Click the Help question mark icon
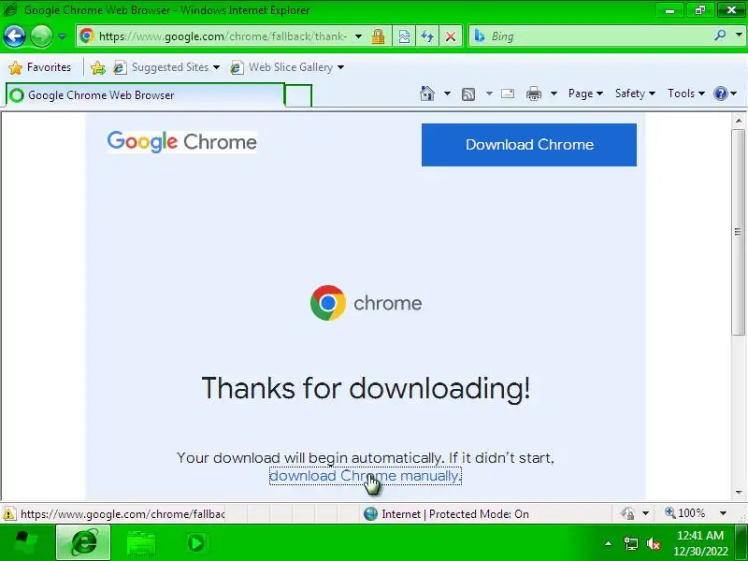Image resolution: width=748 pixels, height=561 pixels. (x=720, y=93)
